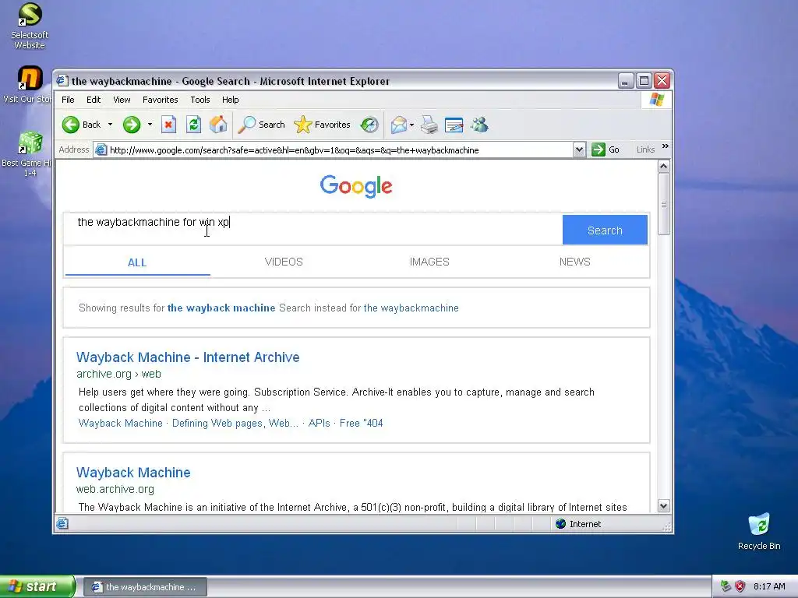Click the 'archive.org › web' result URL text
The image size is (798, 598).
118,374
